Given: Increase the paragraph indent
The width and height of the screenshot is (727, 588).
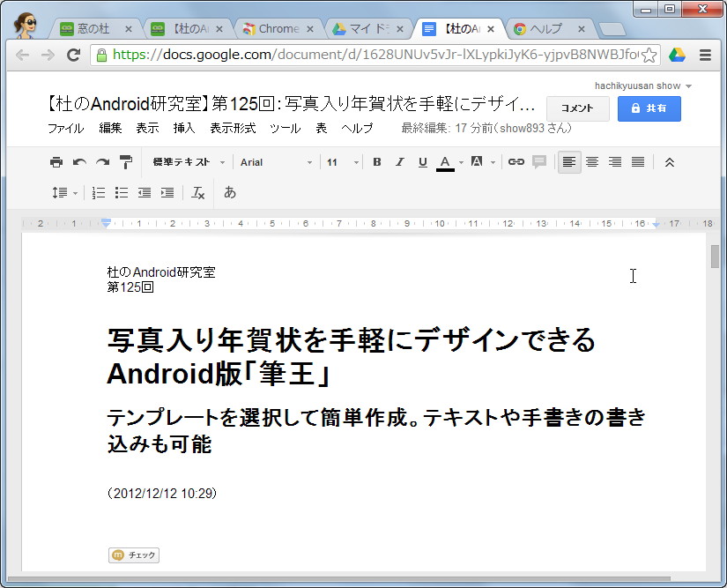Looking at the screenshot, I should (x=167, y=192).
